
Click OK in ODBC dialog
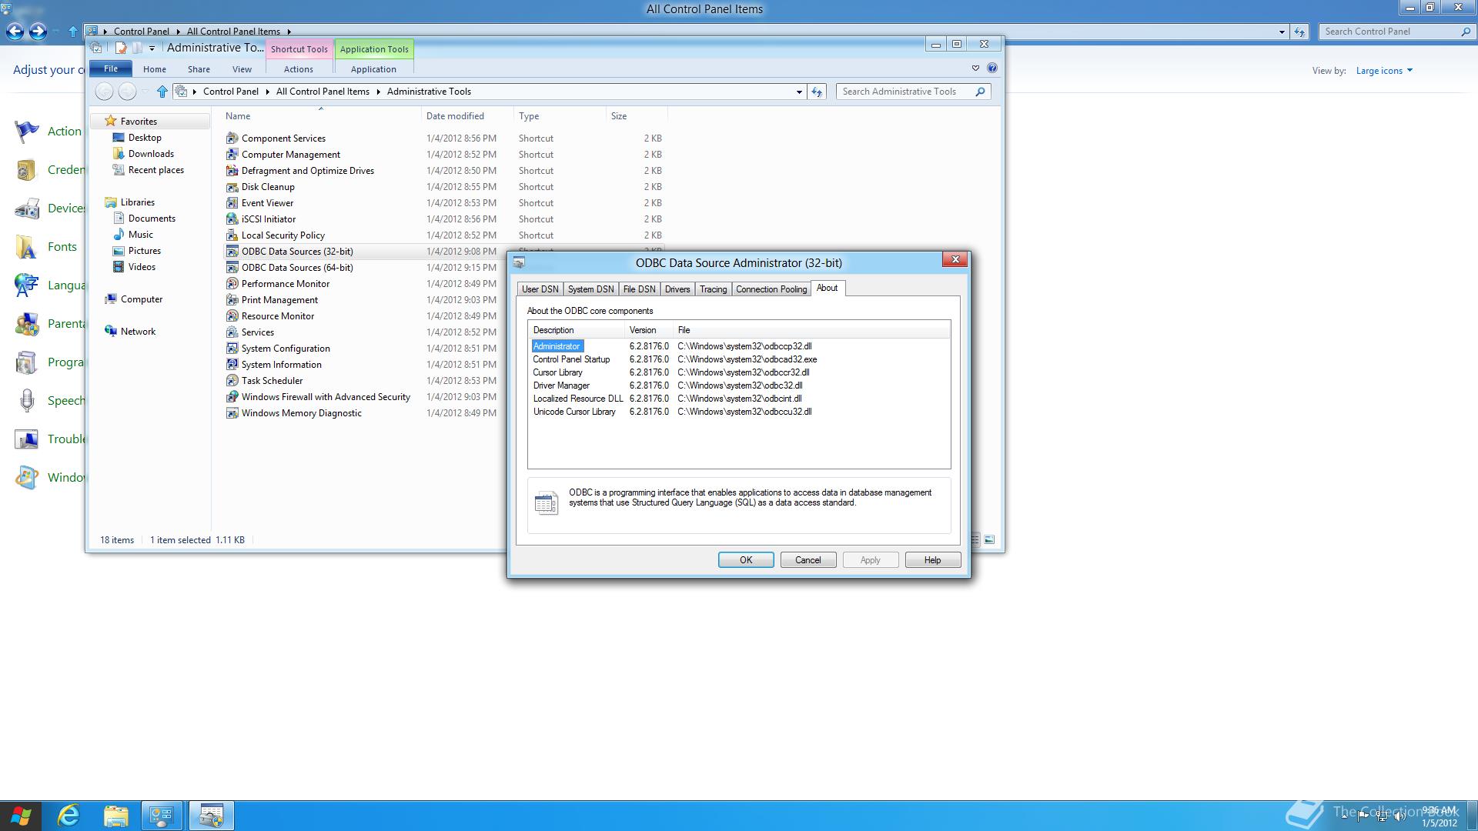[x=746, y=560]
